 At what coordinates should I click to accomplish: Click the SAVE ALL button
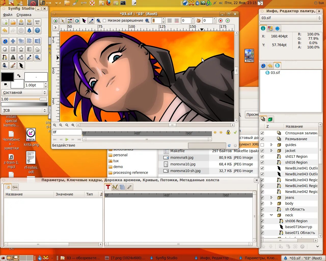37,22
